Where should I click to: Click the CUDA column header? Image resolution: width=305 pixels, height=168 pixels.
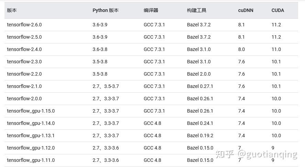coord(277,10)
